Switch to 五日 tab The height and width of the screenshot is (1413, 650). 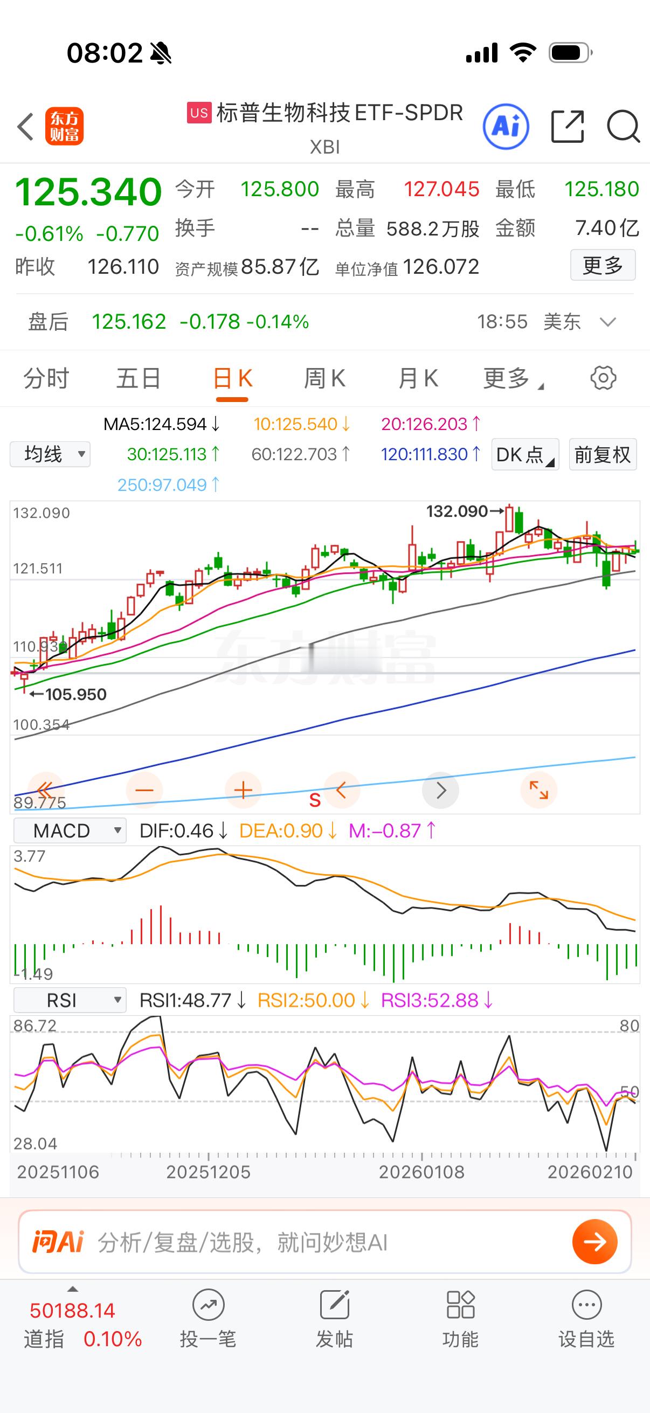(x=139, y=378)
